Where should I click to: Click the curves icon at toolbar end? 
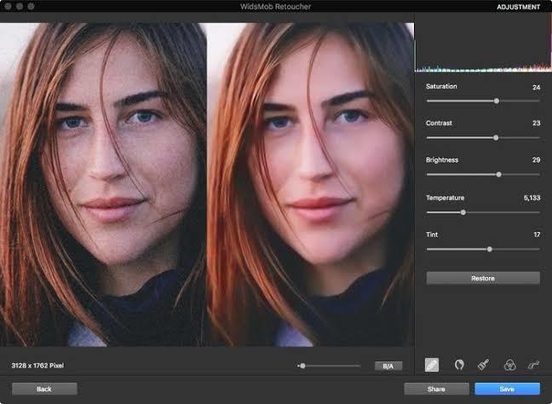pos(533,365)
